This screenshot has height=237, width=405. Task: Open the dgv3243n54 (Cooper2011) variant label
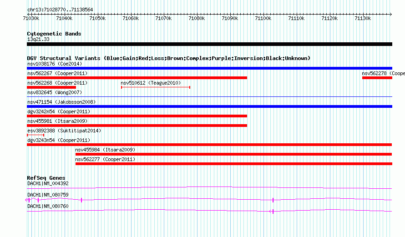tap(59, 140)
